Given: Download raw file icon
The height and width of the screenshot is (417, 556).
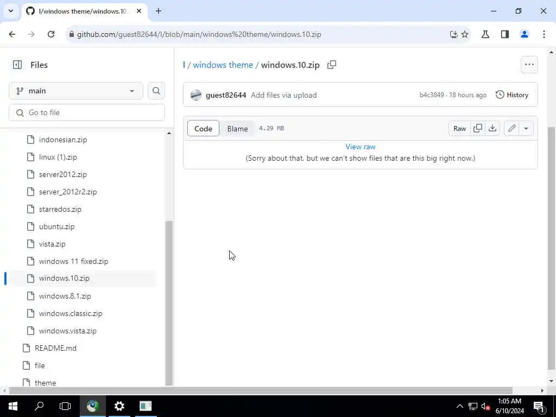Looking at the screenshot, I should tap(492, 128).
